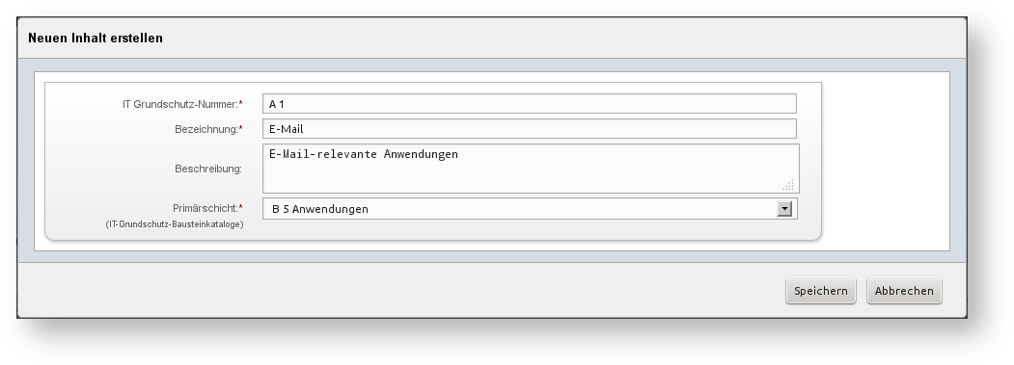Click the "Bezeichnung:" label text

tap(206, 129)
